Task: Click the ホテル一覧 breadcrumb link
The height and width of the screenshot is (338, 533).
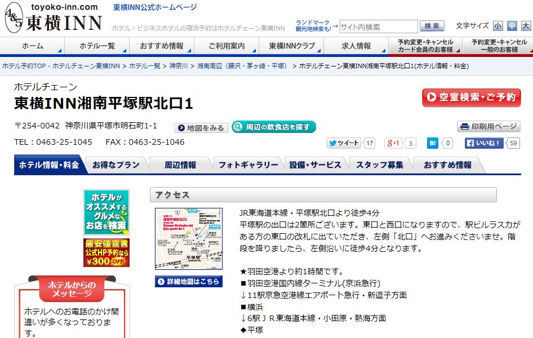Action: [x=145, y=66]
